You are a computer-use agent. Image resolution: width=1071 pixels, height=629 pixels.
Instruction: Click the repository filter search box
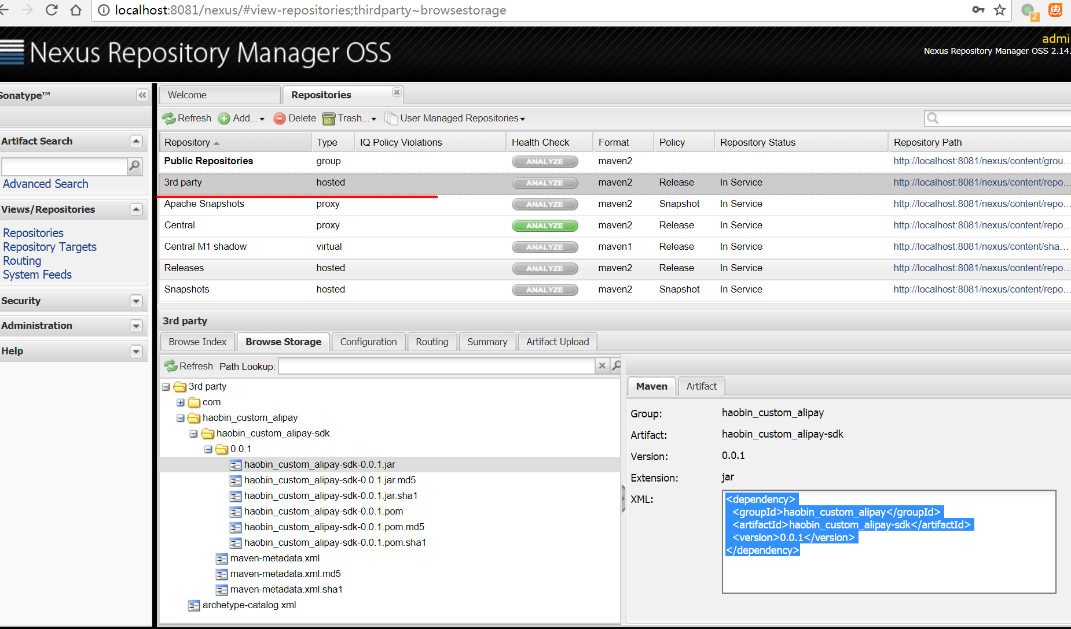tap(999, 118)
